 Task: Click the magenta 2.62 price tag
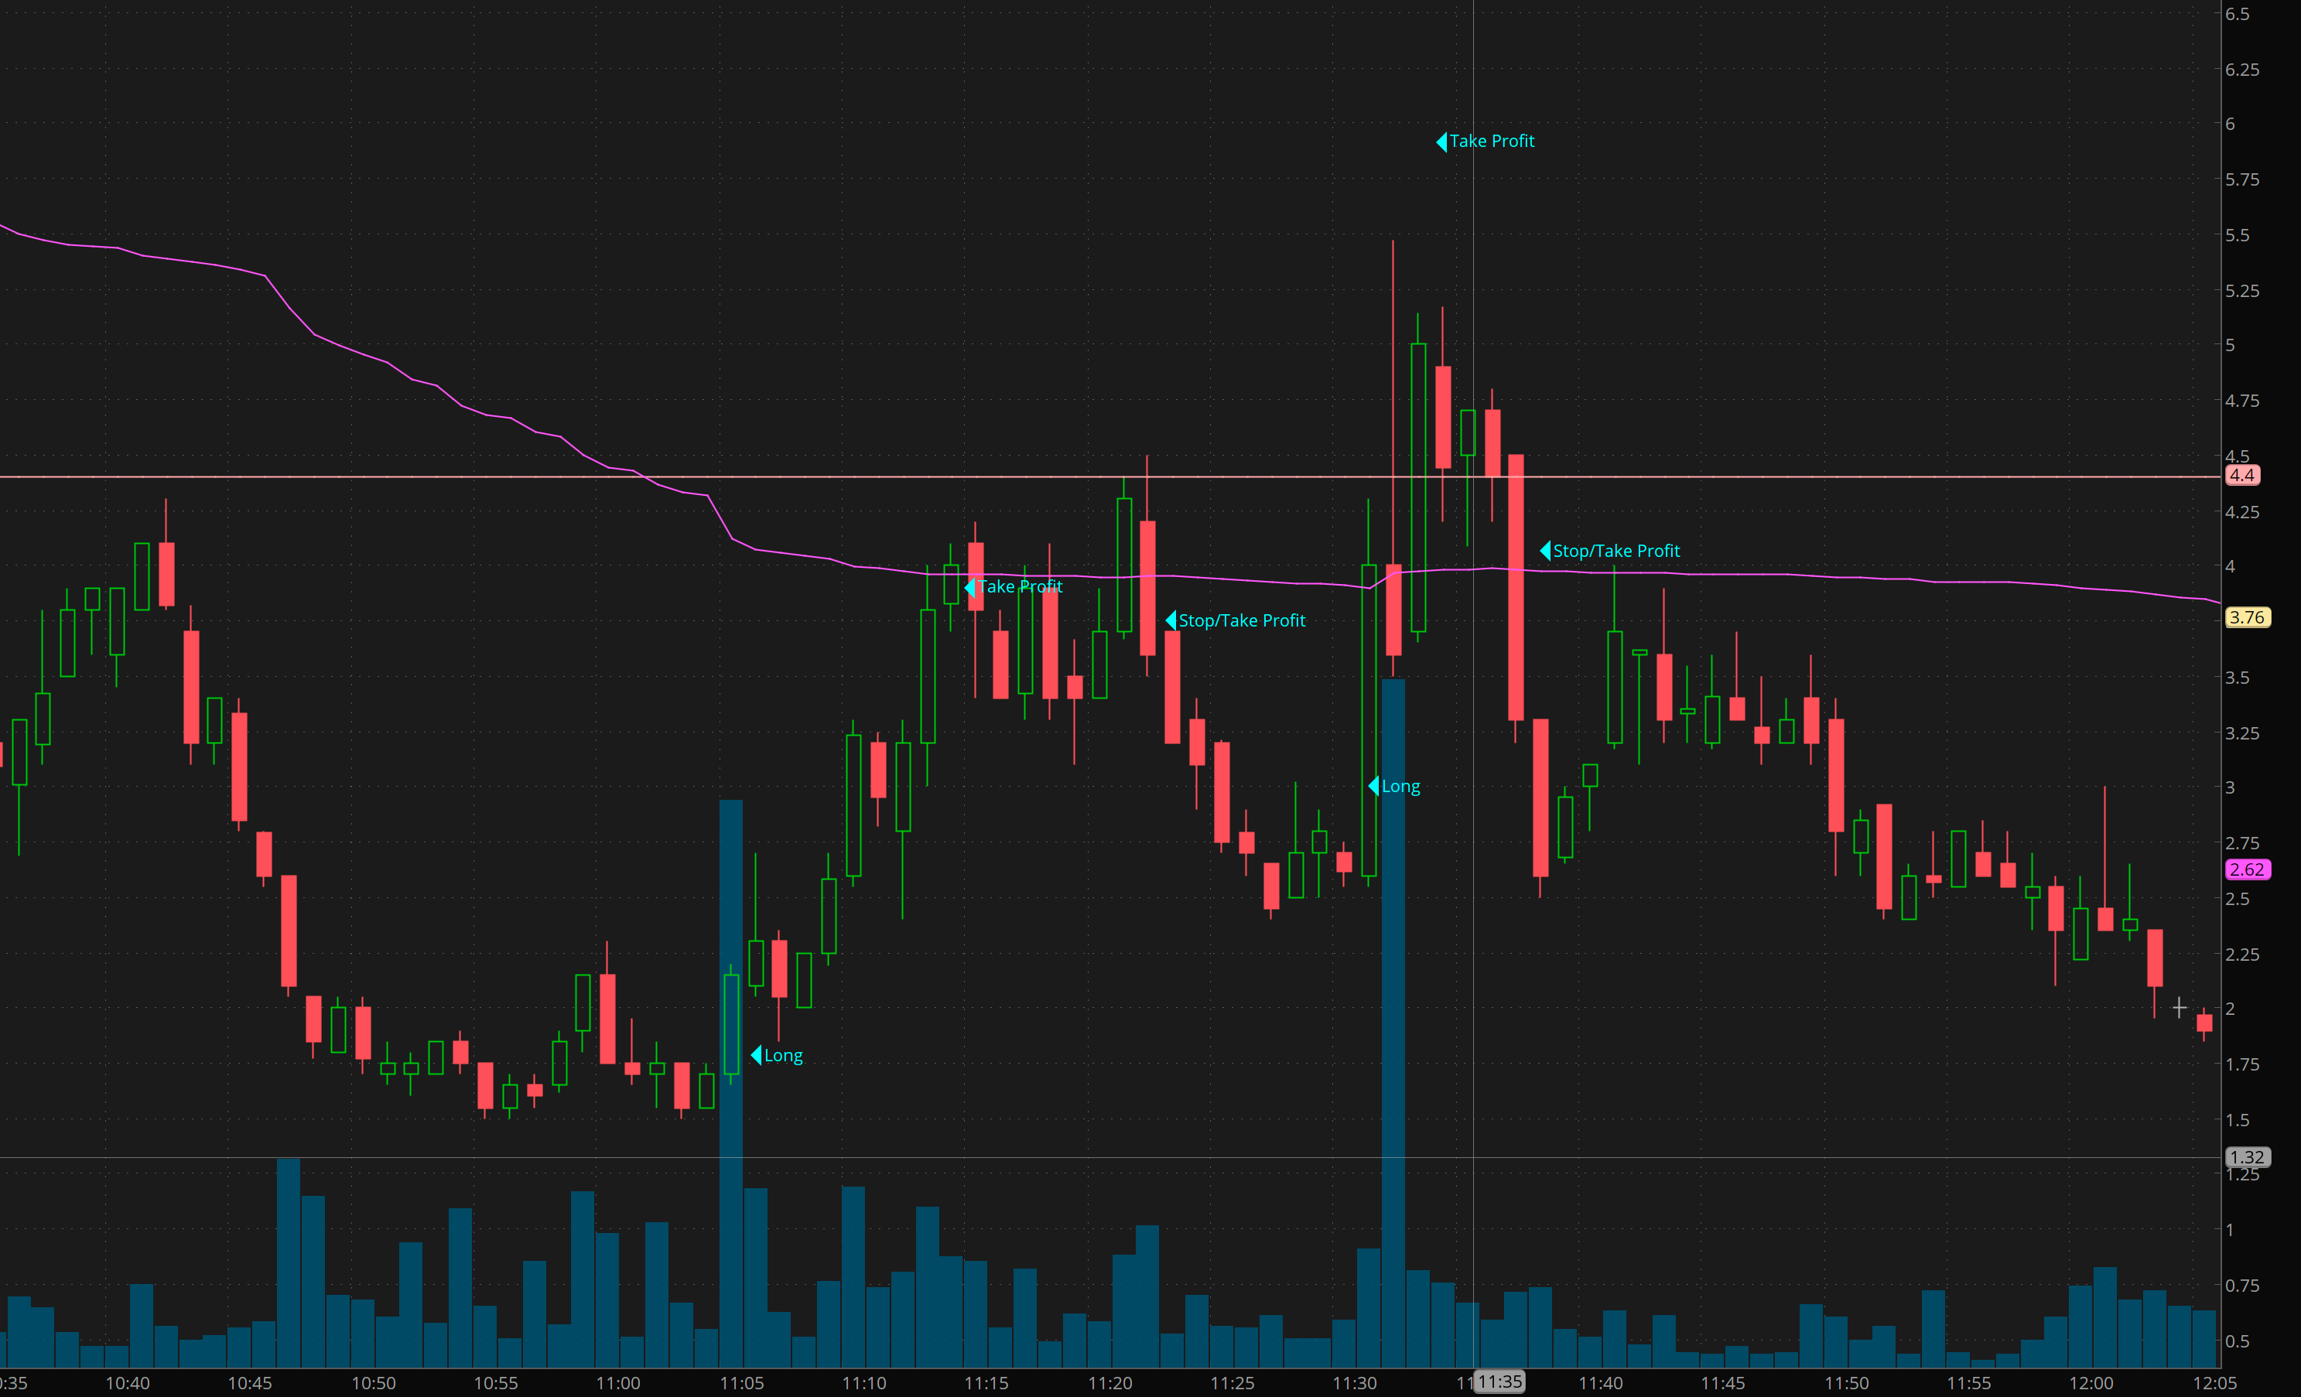tap(2247, 869)
